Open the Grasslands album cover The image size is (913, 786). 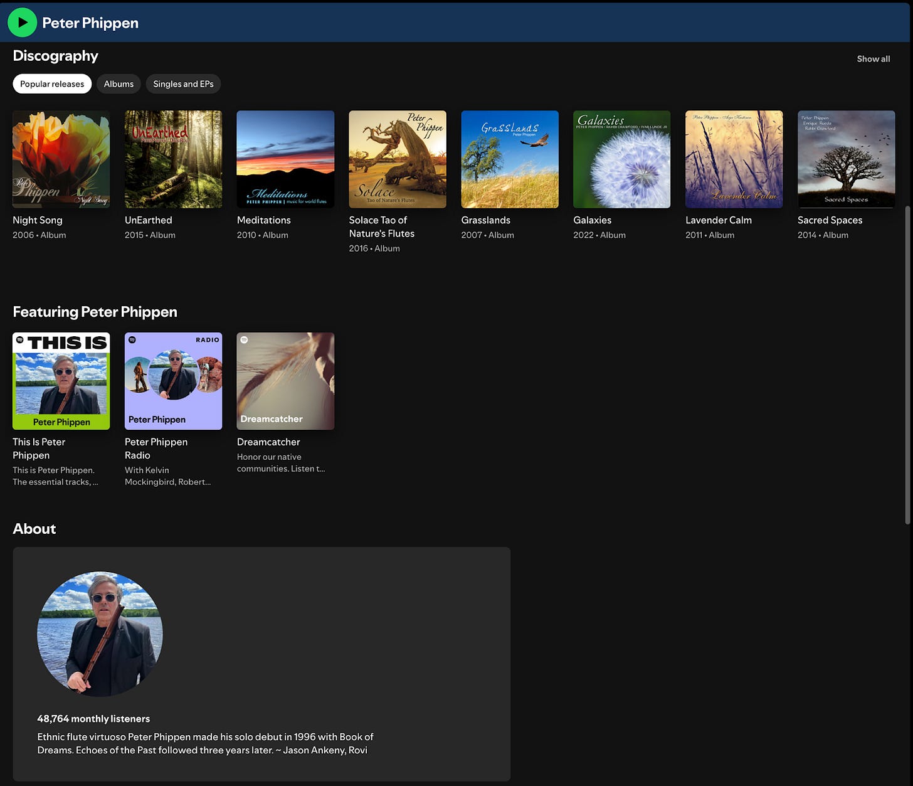[510, 159]
